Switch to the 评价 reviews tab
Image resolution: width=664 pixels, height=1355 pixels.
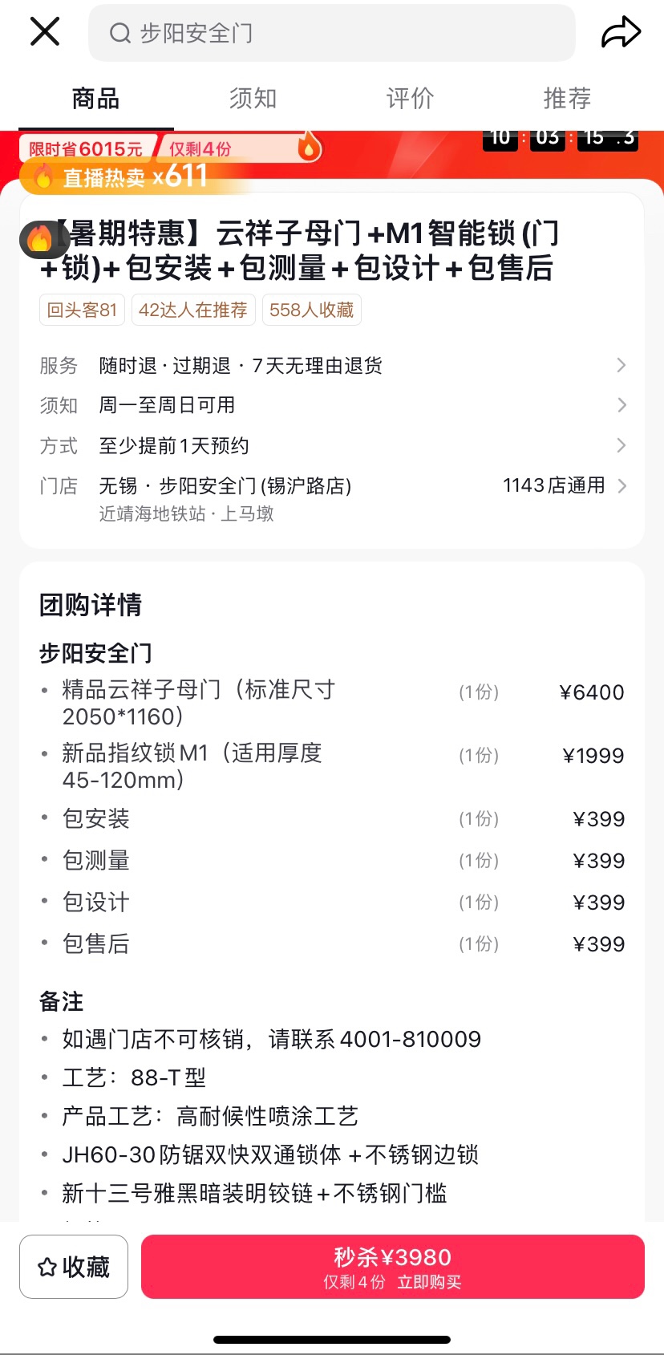pos(410,99)
